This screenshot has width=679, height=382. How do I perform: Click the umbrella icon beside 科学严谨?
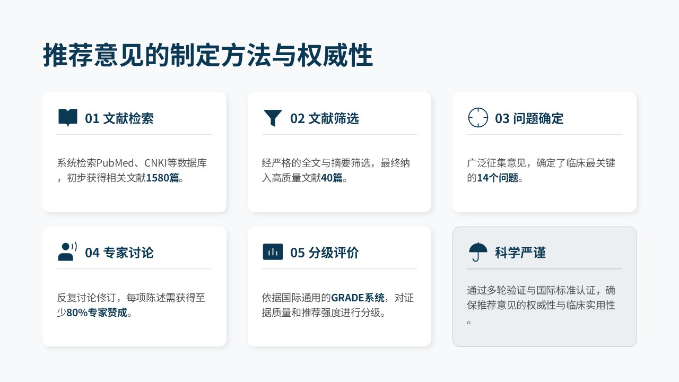[x=478, y=252]
